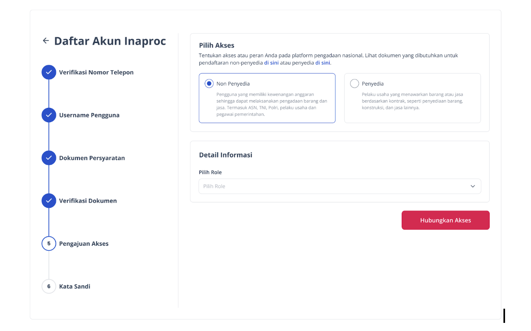Viewport: 531px width, 331px height.
Task: Select the Penyedia radio button
Action: click(x=354, y=83)
